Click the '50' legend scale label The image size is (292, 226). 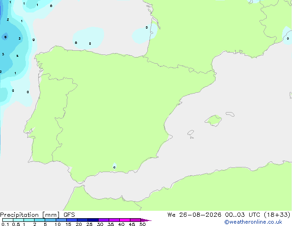click(x=142, y=224)
